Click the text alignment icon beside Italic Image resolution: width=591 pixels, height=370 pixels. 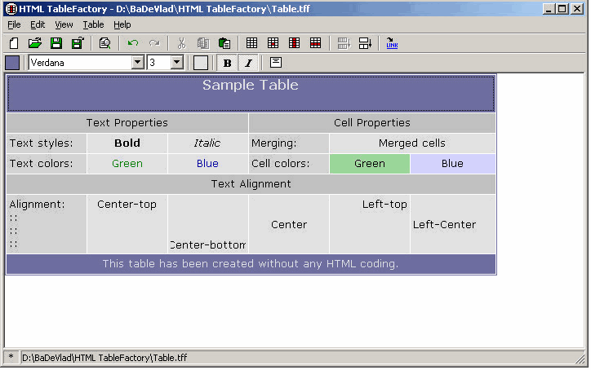275,63
